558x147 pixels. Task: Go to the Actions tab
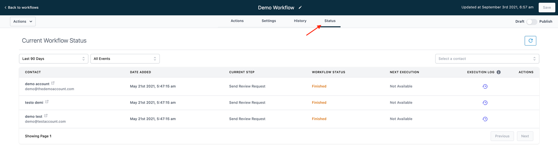click(x=237, y=21)
